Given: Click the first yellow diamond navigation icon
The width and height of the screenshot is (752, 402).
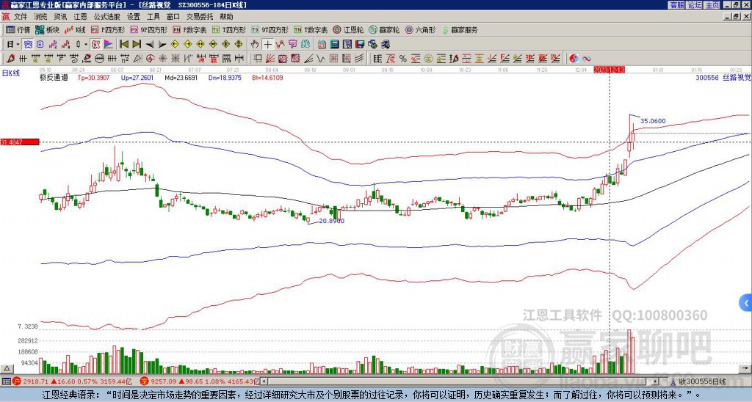Looking at the screenshot, I should click(175, 44).
